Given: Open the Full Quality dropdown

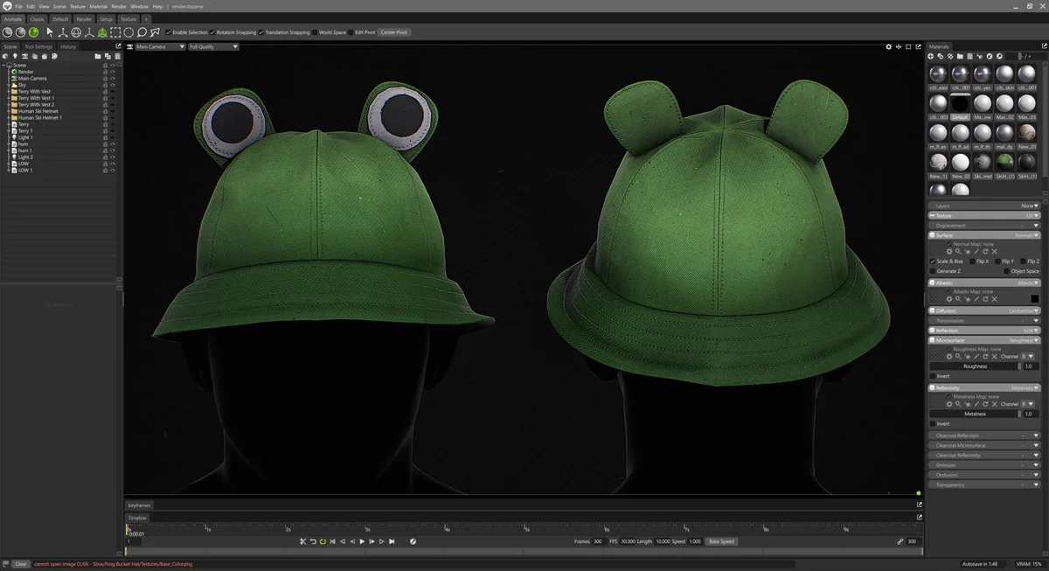Looking at the screenshot, I should point(213,46).
